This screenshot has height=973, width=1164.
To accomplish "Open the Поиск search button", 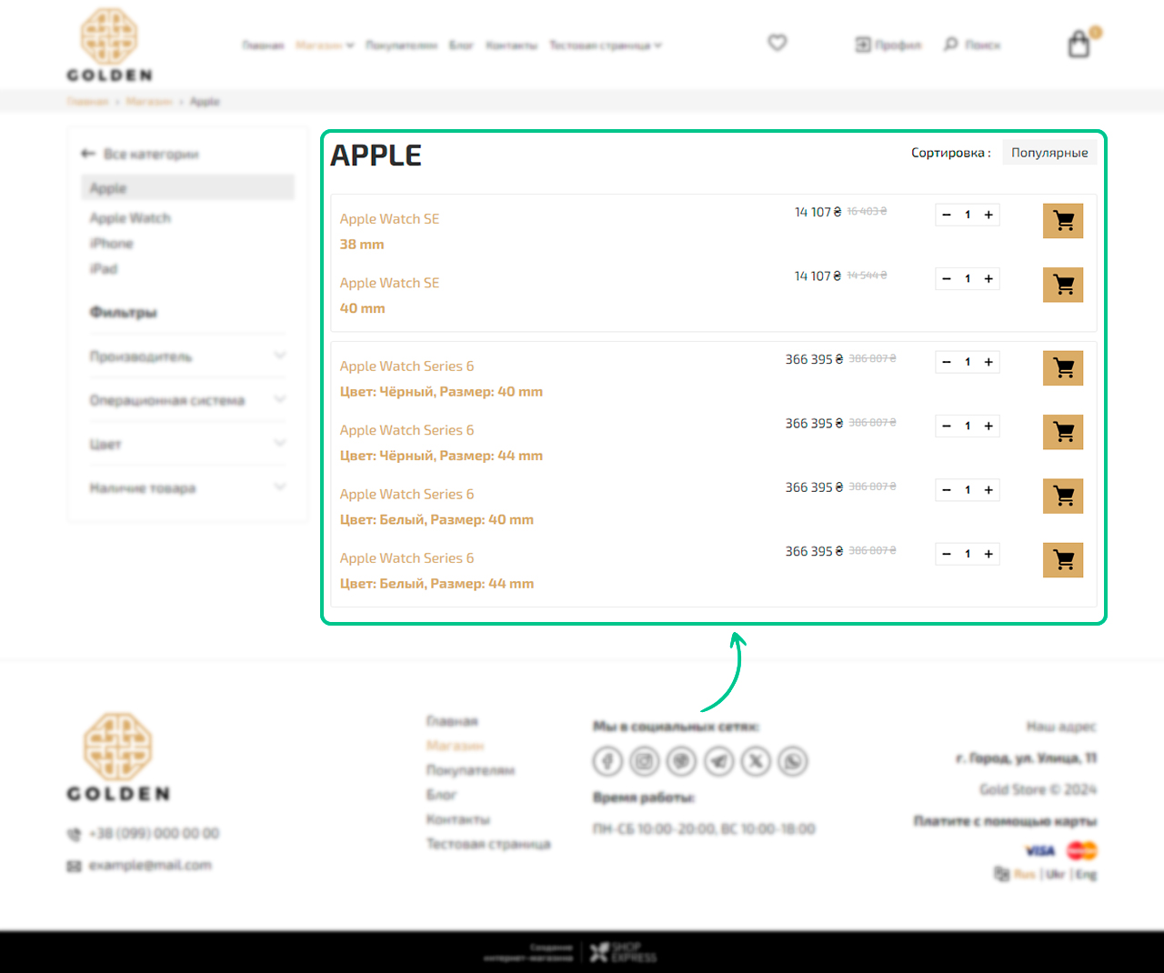I will (x=972, y=45).
